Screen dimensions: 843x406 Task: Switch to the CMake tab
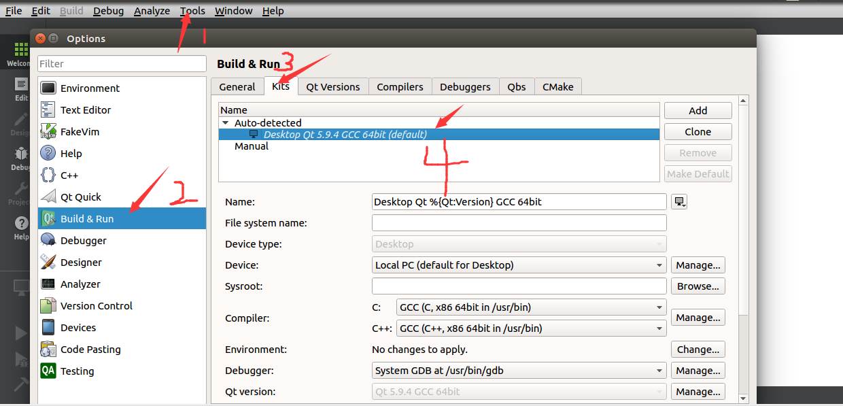[x=558, y=87]
